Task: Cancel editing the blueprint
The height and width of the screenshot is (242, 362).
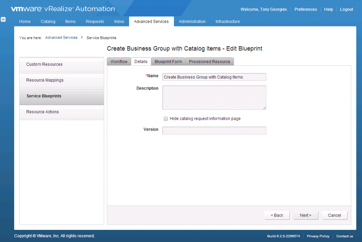Action: (x=334, y=216)
